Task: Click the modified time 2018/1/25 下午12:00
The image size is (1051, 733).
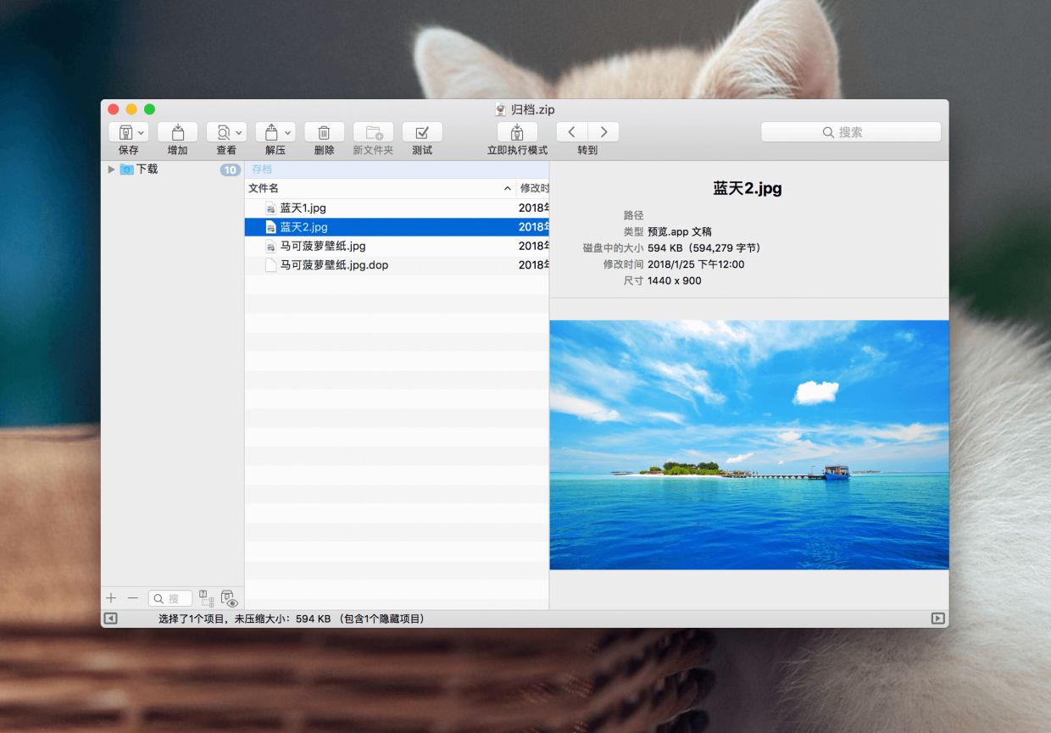Action: pos(696,264)
